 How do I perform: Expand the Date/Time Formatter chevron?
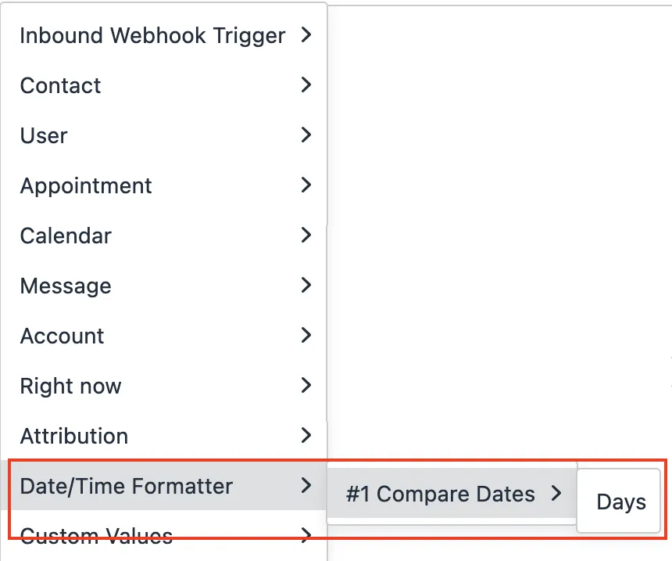306,486
